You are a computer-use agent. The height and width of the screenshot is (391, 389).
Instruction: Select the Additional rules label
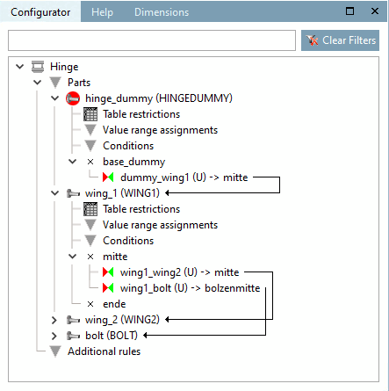click(104, 351)
